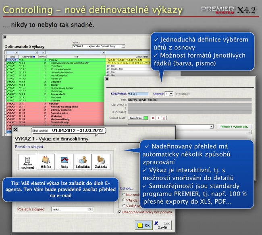The image size is (262, 235).
Task: Select the 'Odměny dealerům' row
Action: (x=56, y=110)
